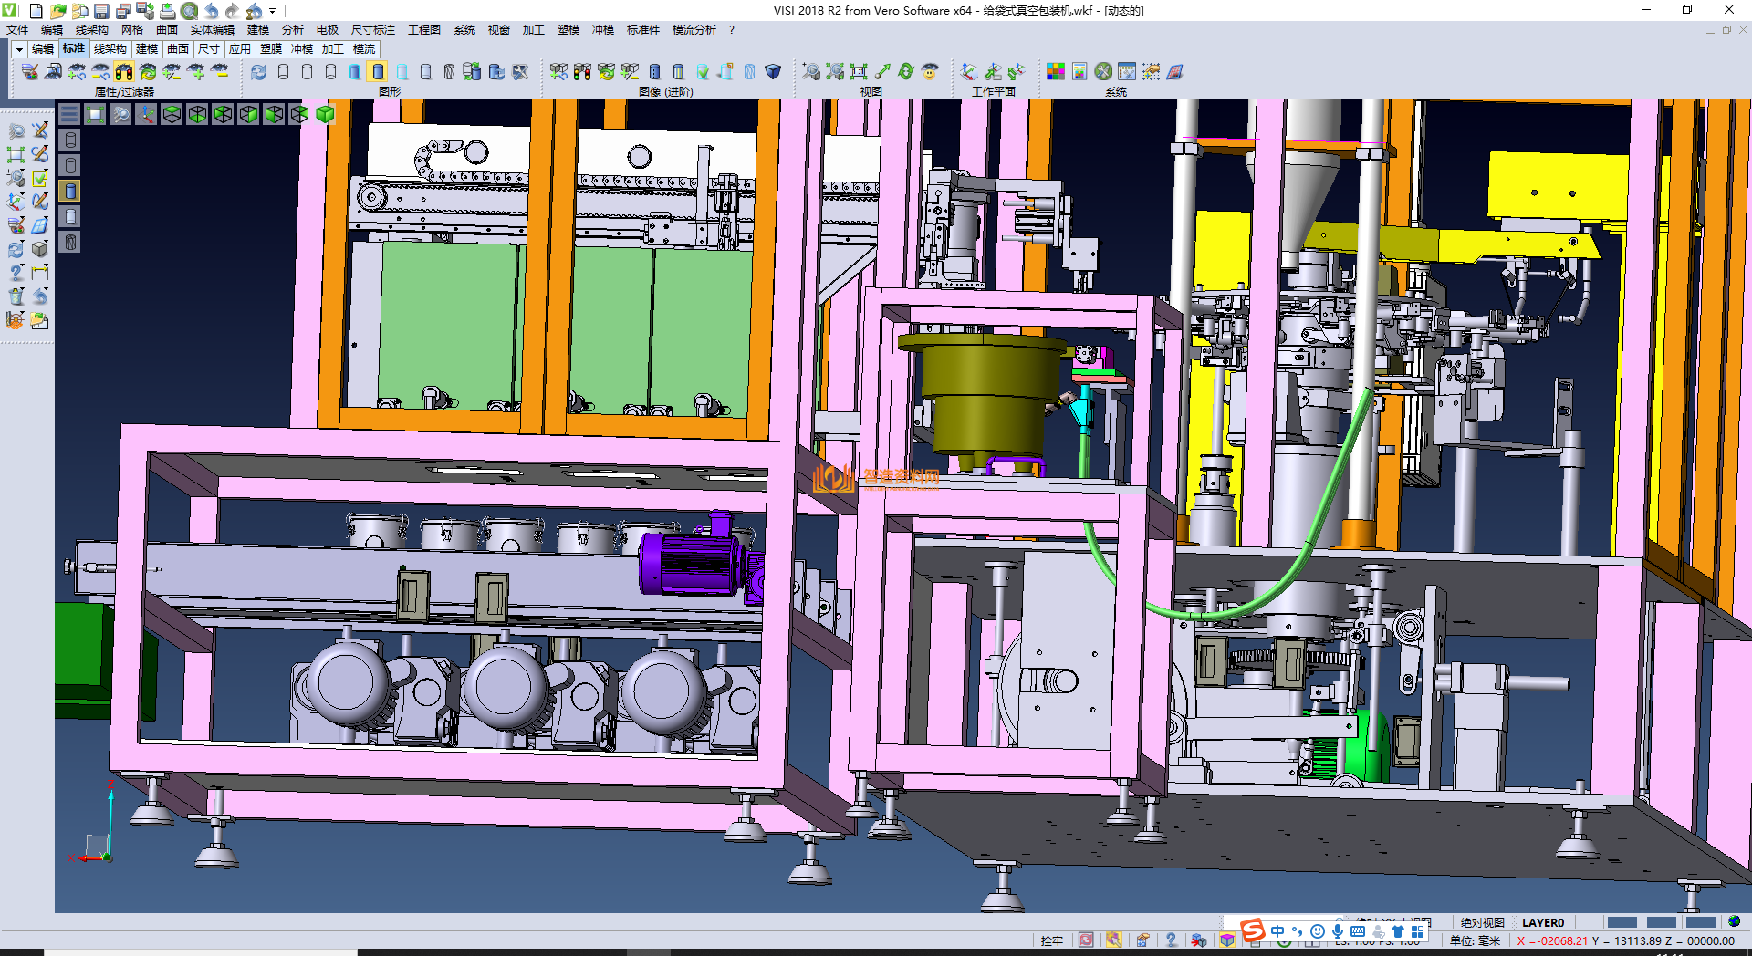Click the LAYER0 status bar label
Screen dimensions: 1752x956
(1542, 922)
